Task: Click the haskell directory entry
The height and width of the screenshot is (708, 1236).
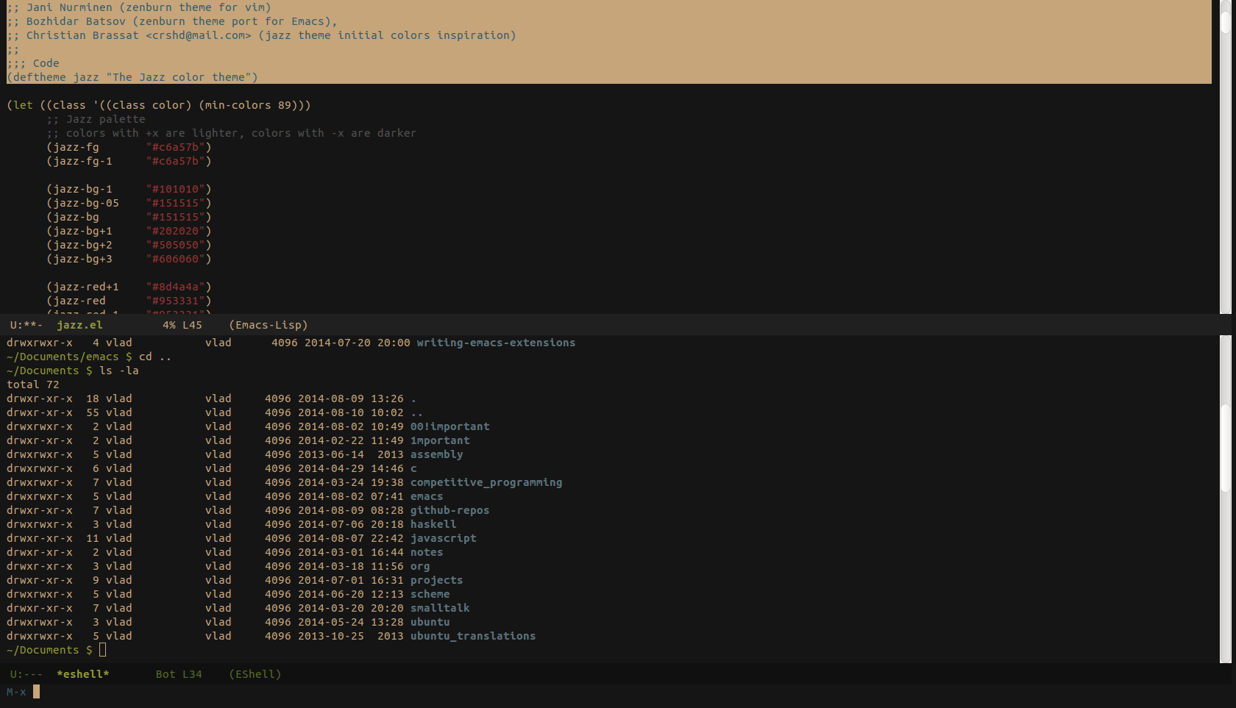Action: pyautogui.click(x=433, y=524)
